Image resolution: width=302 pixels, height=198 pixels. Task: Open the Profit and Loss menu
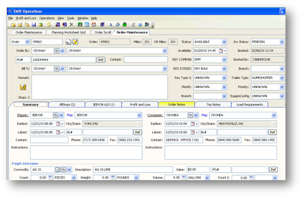click(26, 18)
